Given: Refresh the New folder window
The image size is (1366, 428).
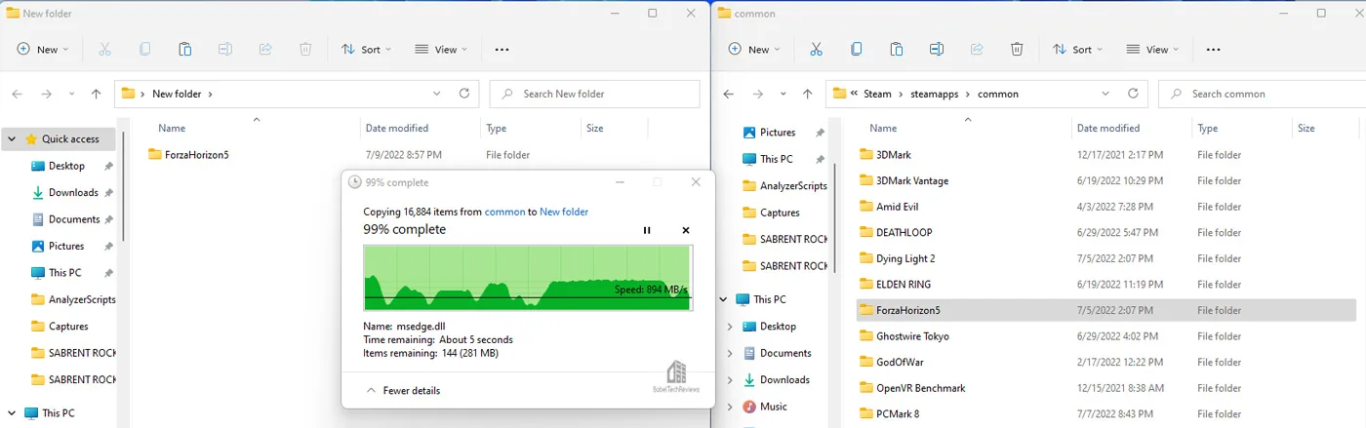Looking at the screenshot, I should click(x=464, y=94).
